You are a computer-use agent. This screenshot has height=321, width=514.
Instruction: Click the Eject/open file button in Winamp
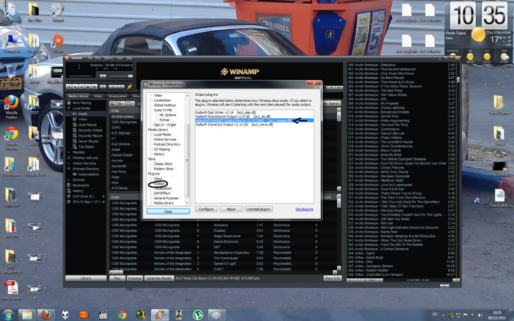coord(103,86)
